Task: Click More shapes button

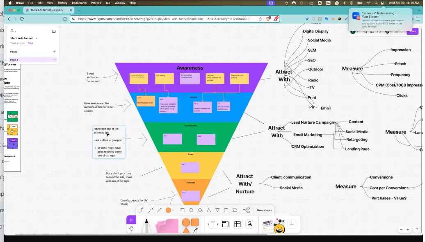Action: tap(264, 210)
